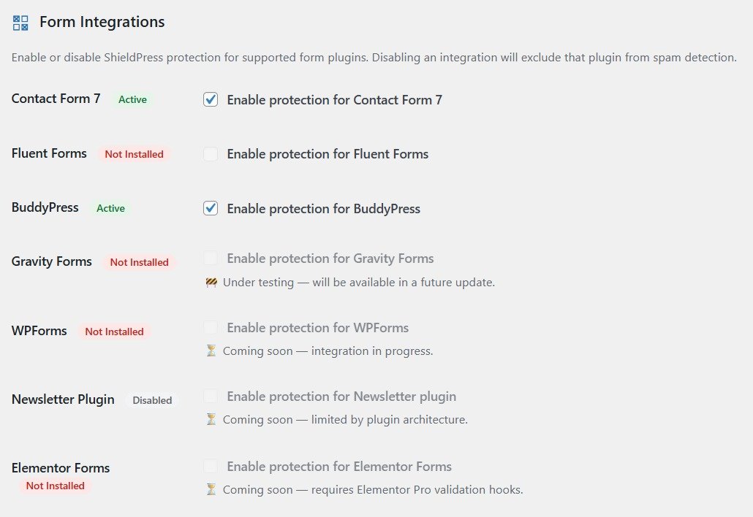Click the green Active badge beside Contact Form 7
Screen dimensions: 753x517
132,99
